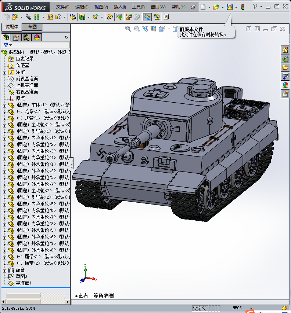
Task: Expand the (-) 履带<1> component node
Action: (4, 258)
